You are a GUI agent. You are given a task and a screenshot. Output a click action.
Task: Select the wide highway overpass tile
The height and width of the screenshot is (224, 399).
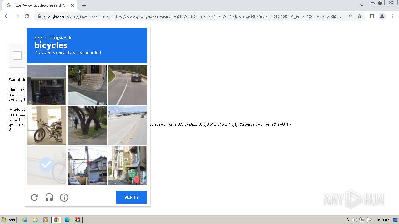point(128,125)
